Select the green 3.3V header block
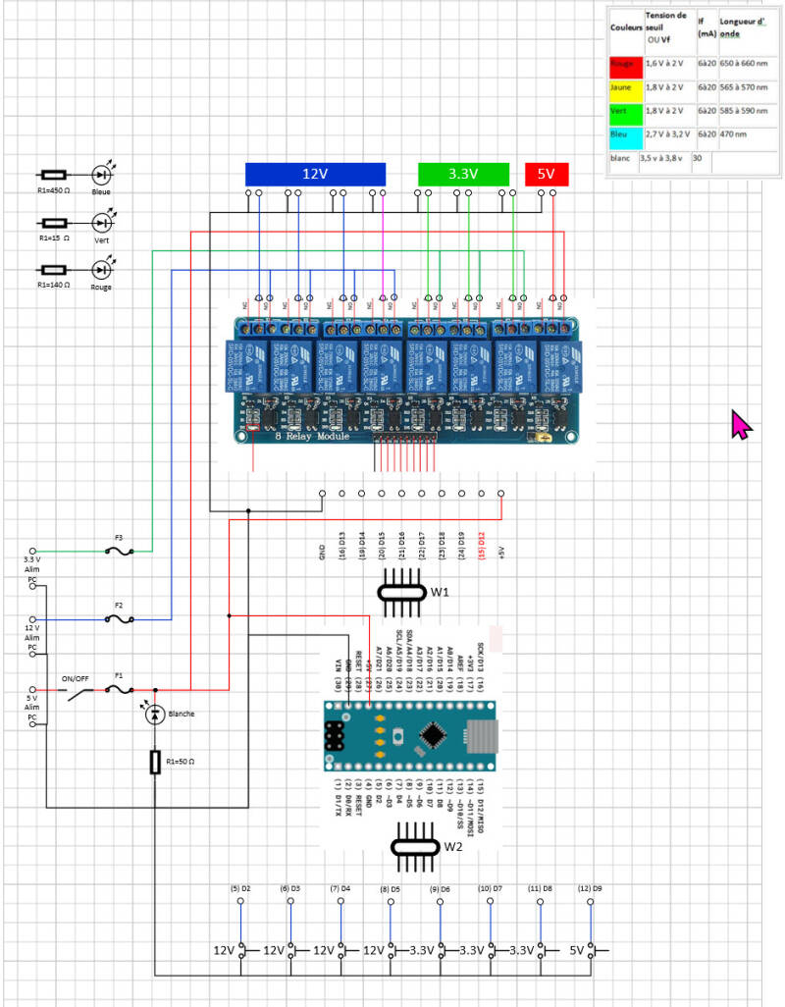This screenshot has width=785, height=1007. point(463,174)
